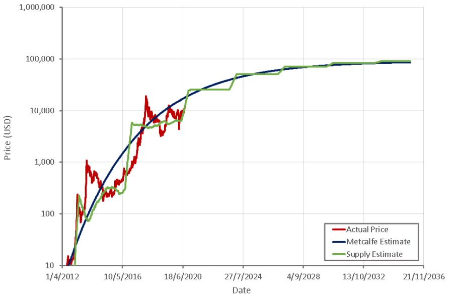Click the 100,000 y-axis label

[x=40, y=59]
